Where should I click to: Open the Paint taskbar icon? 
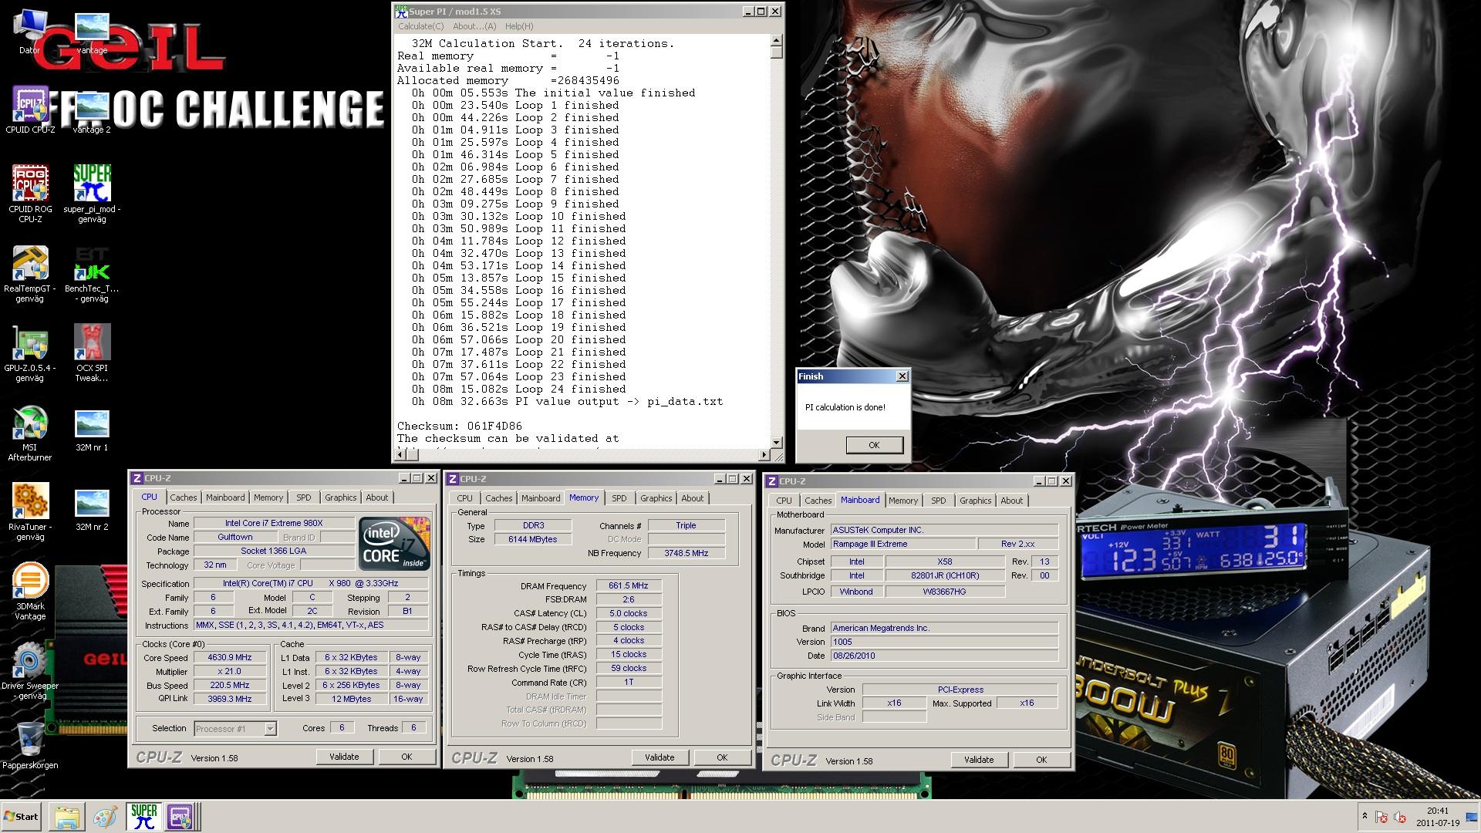tap(105, 817)
